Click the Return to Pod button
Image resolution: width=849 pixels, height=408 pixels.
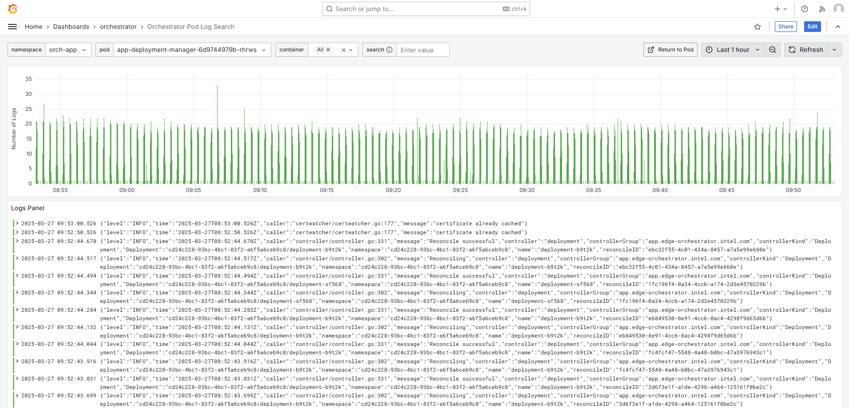[670, 50]
